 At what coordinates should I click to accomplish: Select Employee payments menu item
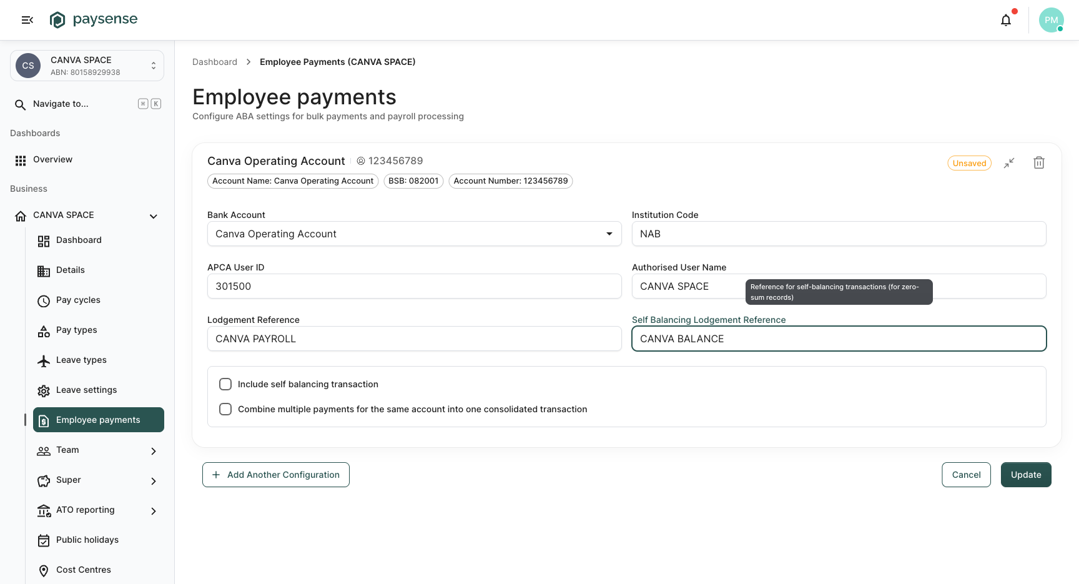[x=99, y=420]
